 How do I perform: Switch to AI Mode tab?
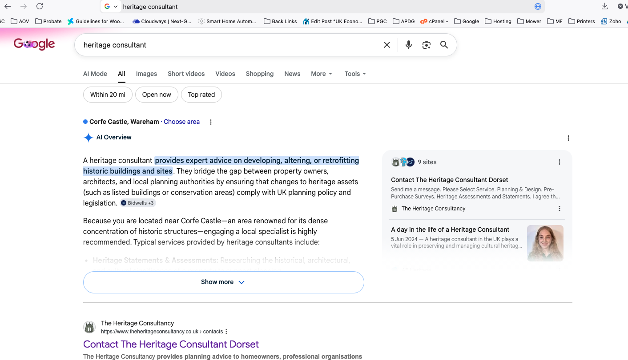[x=95, y=74]
